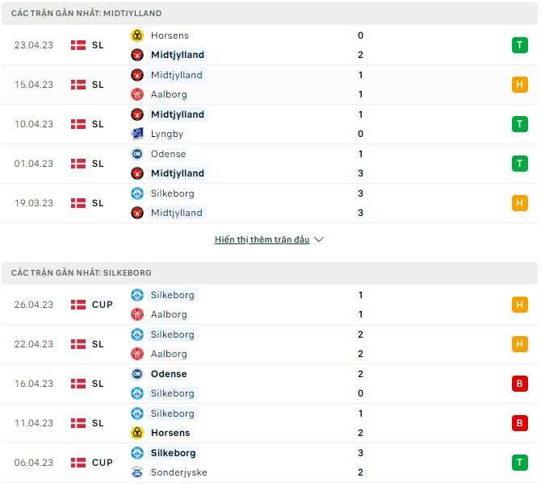The height and width of the screenshot is (486, 541).
Task: Click the Denmark flag beside the 23.04.23 match
Action: coord(78,45)
